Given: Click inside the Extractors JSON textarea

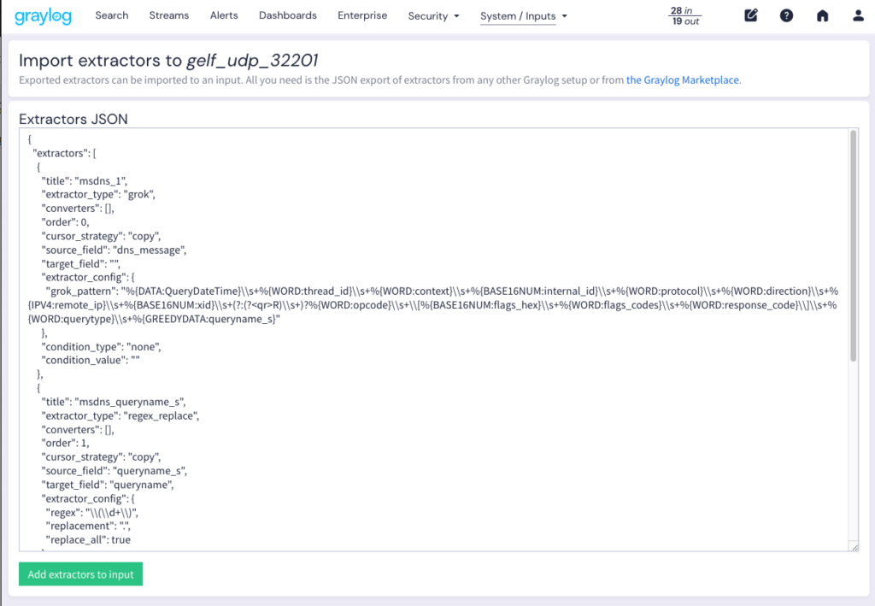Looking at the screenshot, I should 438,339.
